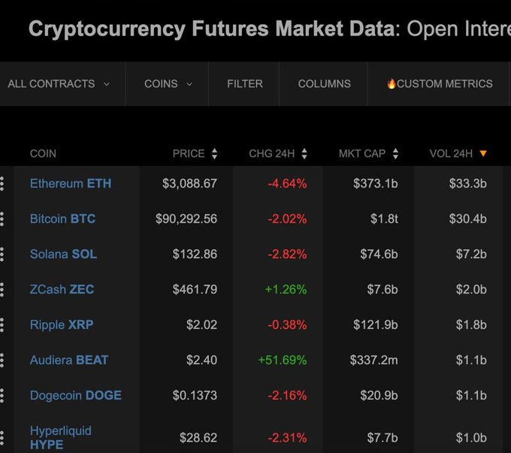The image size is (511, 453).
Task: Open the three-dot menu for Solana row
Action: [2, 254]
